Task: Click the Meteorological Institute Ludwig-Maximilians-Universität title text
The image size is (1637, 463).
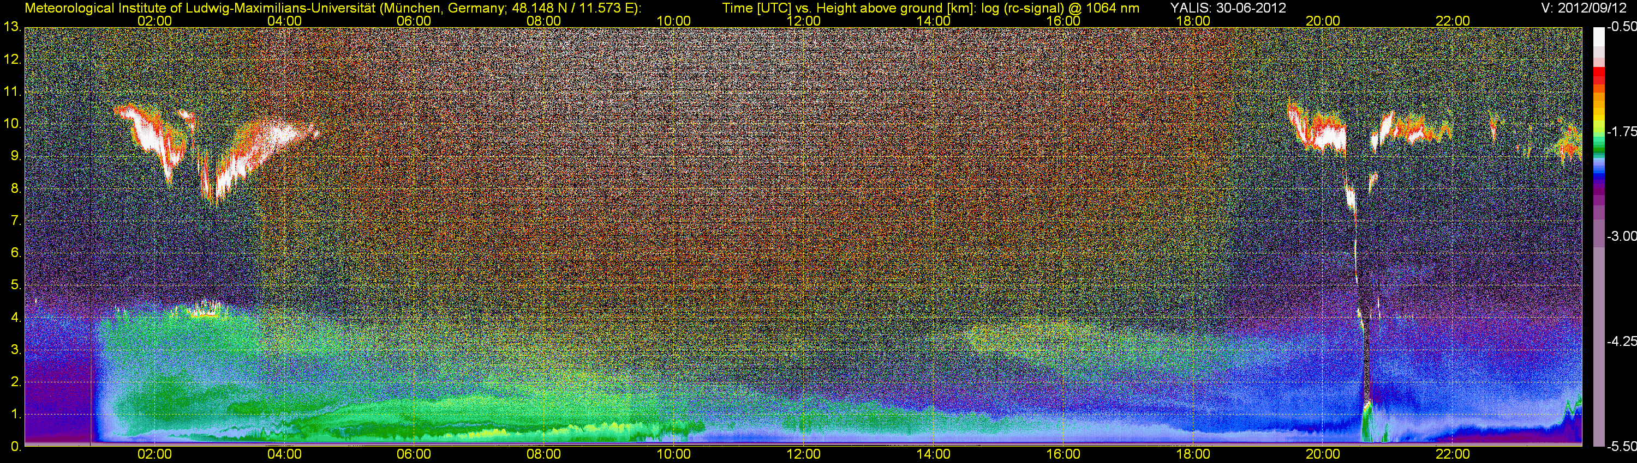Action: tap(333, 8)
